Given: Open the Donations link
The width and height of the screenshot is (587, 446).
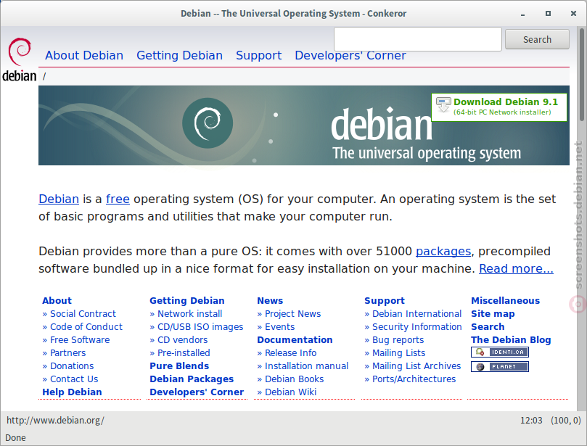Looking at the screenshot, I should pyautogui.click(x=72, y=366).
